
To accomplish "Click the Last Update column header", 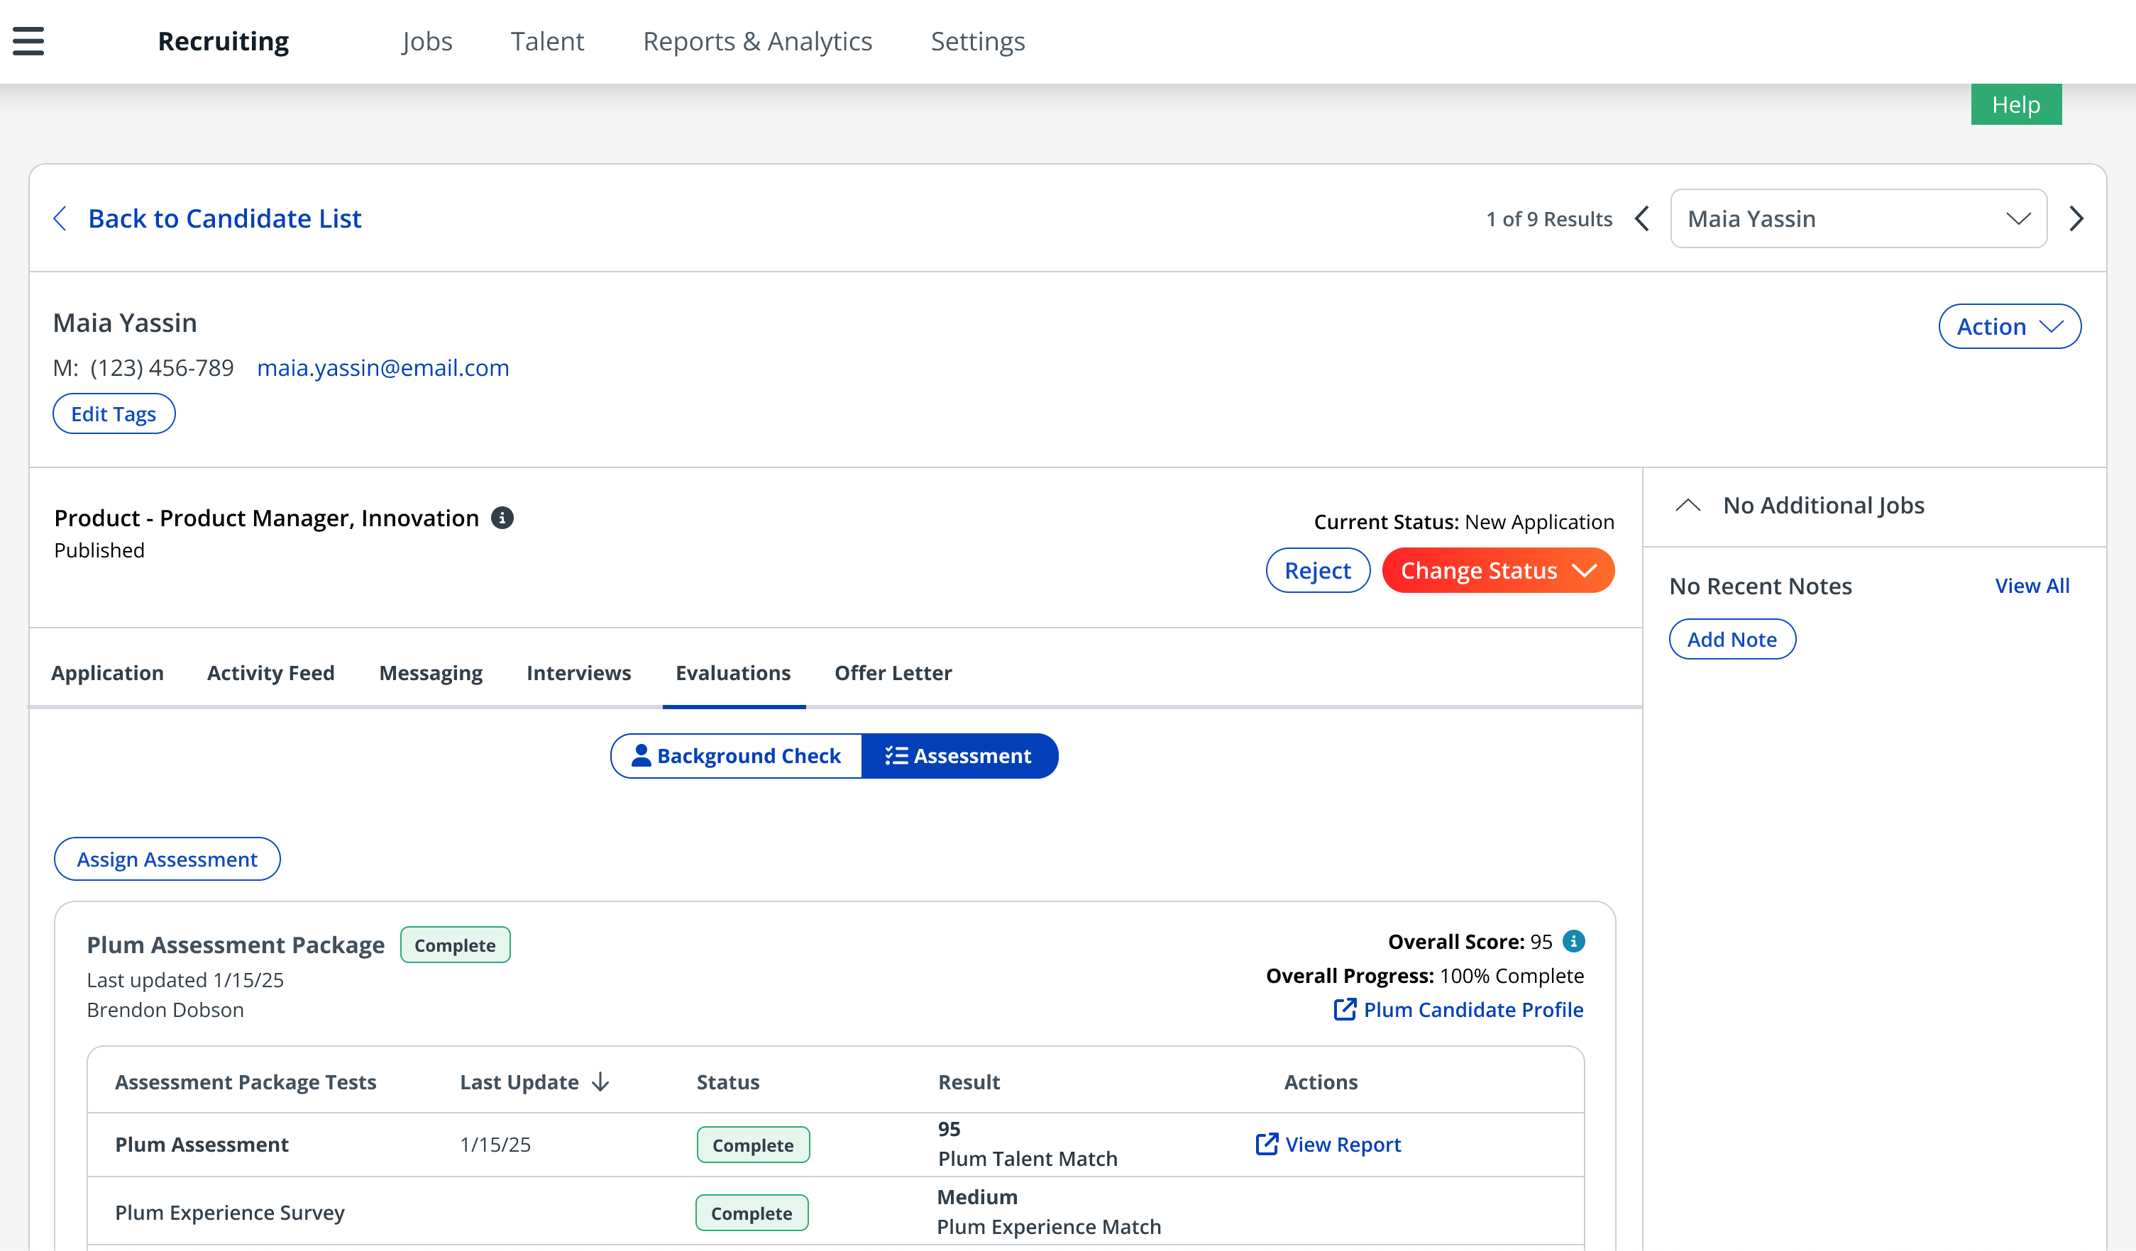I will (519, 1082).
